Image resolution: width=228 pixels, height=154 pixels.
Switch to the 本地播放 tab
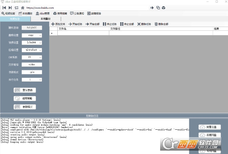click(46, 19)
